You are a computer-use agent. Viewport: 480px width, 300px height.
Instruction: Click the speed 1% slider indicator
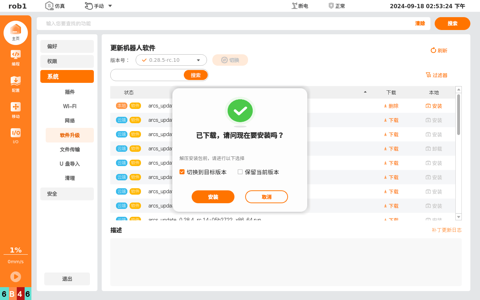click(x=16, y=250)
